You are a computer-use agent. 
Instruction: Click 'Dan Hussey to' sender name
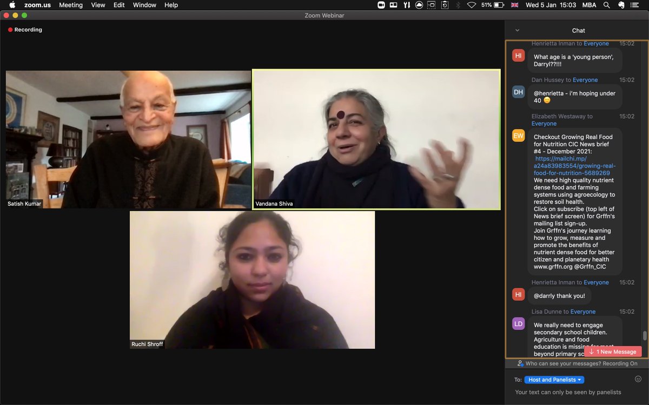point(551,80)
